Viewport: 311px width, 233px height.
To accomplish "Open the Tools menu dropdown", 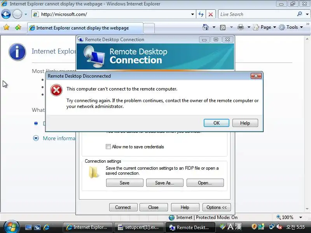I will coord(291,27).
